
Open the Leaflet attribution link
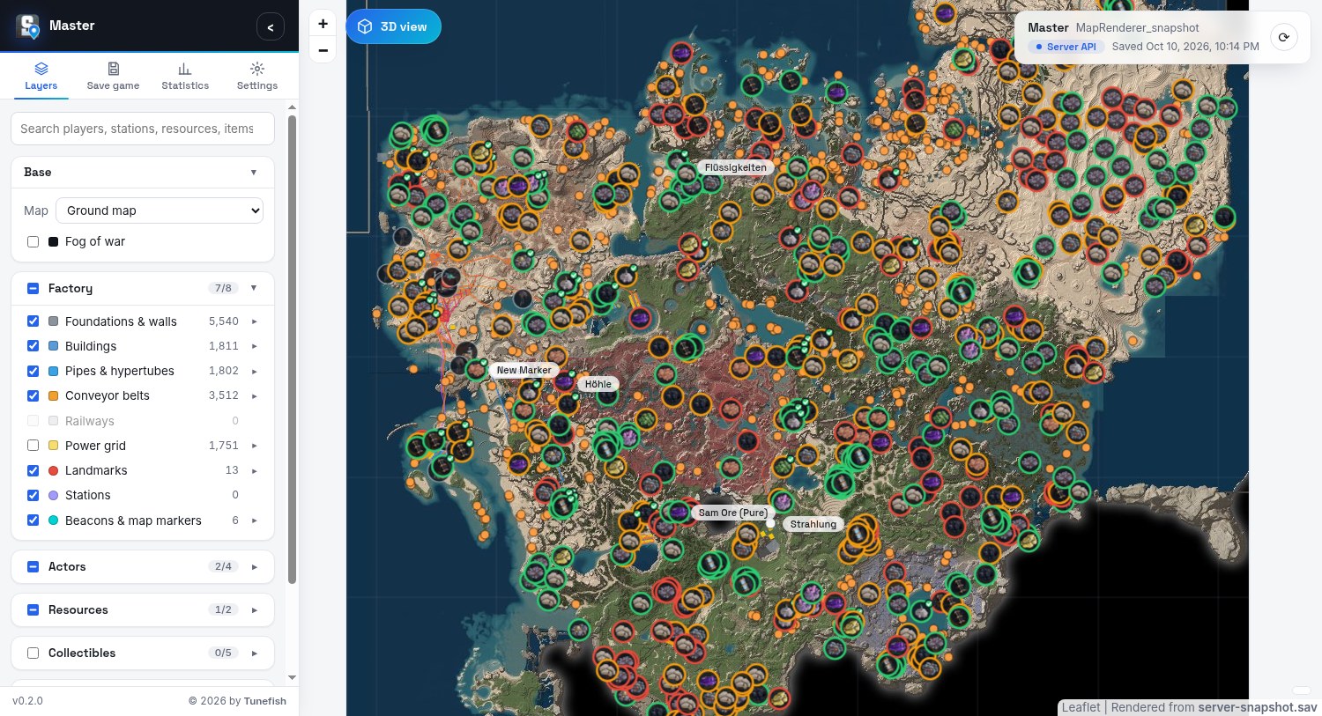point(1081,707)
